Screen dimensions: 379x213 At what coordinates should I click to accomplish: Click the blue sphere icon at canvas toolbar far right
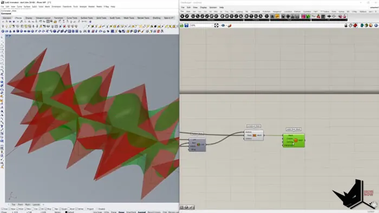point(376,25)
